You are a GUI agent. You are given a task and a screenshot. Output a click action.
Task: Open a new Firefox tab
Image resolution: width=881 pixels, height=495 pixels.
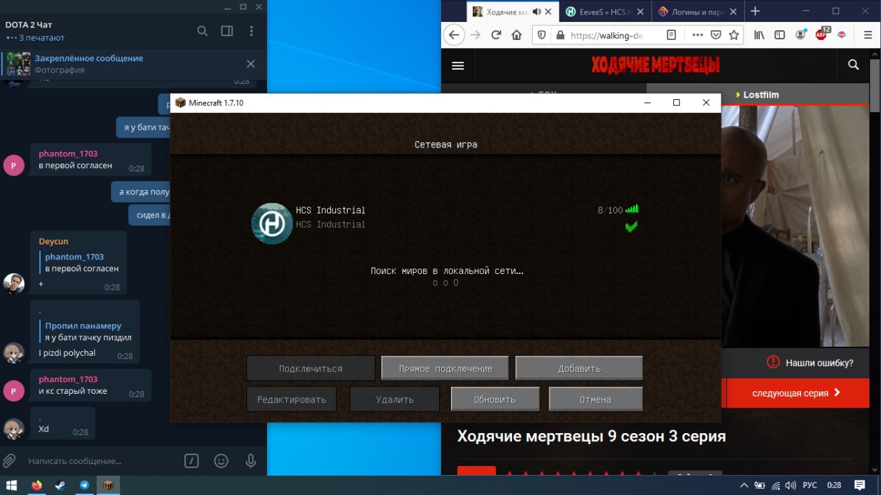(x=755, y=11)
